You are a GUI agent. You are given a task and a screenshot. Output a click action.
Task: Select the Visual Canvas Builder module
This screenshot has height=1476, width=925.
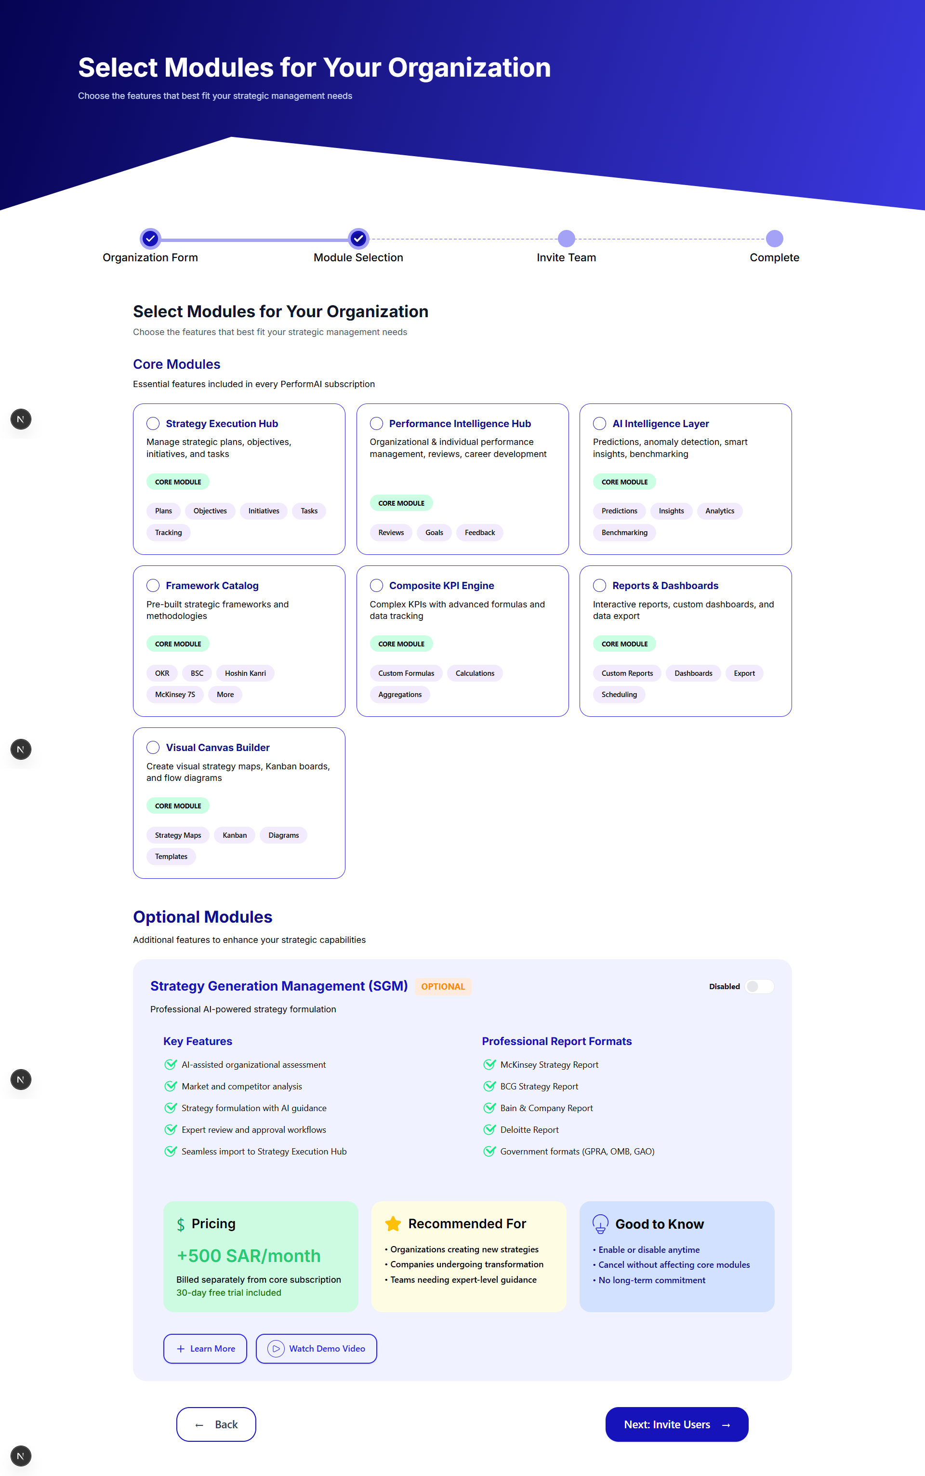click(x=153, y=747)
